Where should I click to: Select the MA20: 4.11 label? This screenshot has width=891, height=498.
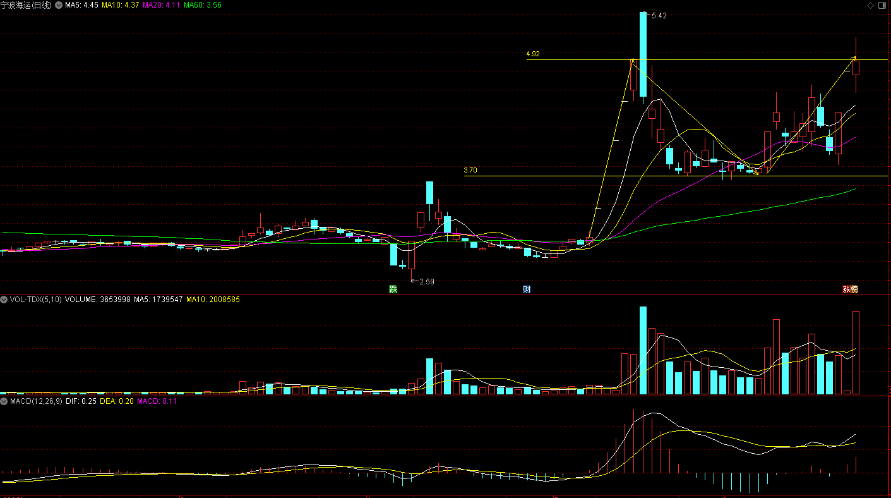(x=161, y=5)
